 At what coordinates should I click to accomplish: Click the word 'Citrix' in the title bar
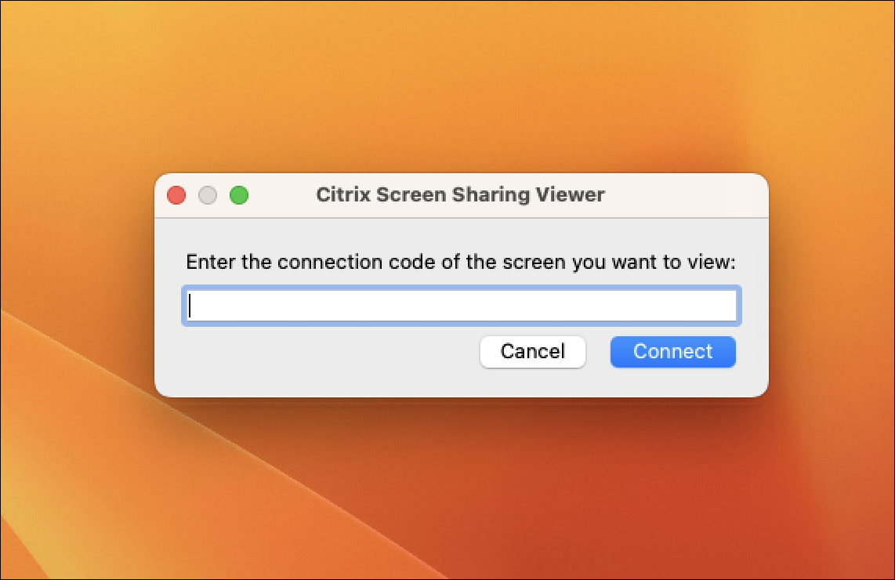(343, 194)
